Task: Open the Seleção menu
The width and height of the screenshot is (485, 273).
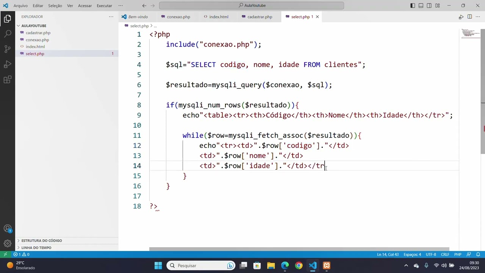Action: pos(55,6)
